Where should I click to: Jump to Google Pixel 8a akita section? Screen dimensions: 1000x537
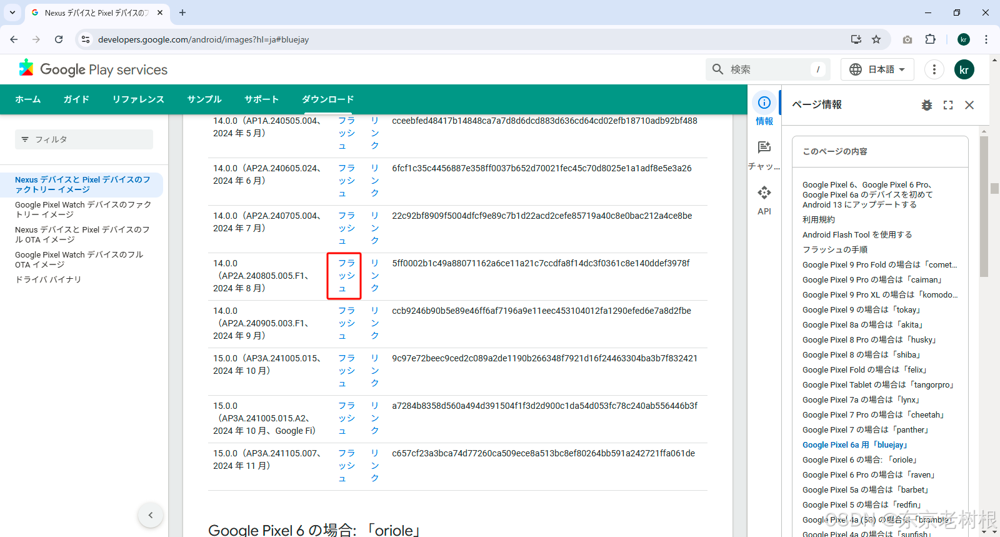pos(864,324)
